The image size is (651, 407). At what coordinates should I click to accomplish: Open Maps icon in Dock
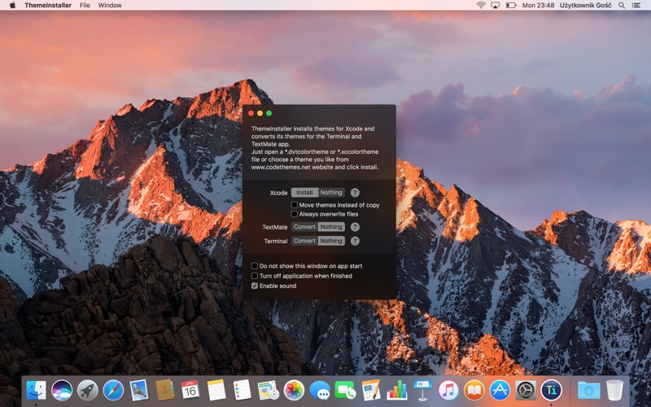268,391
